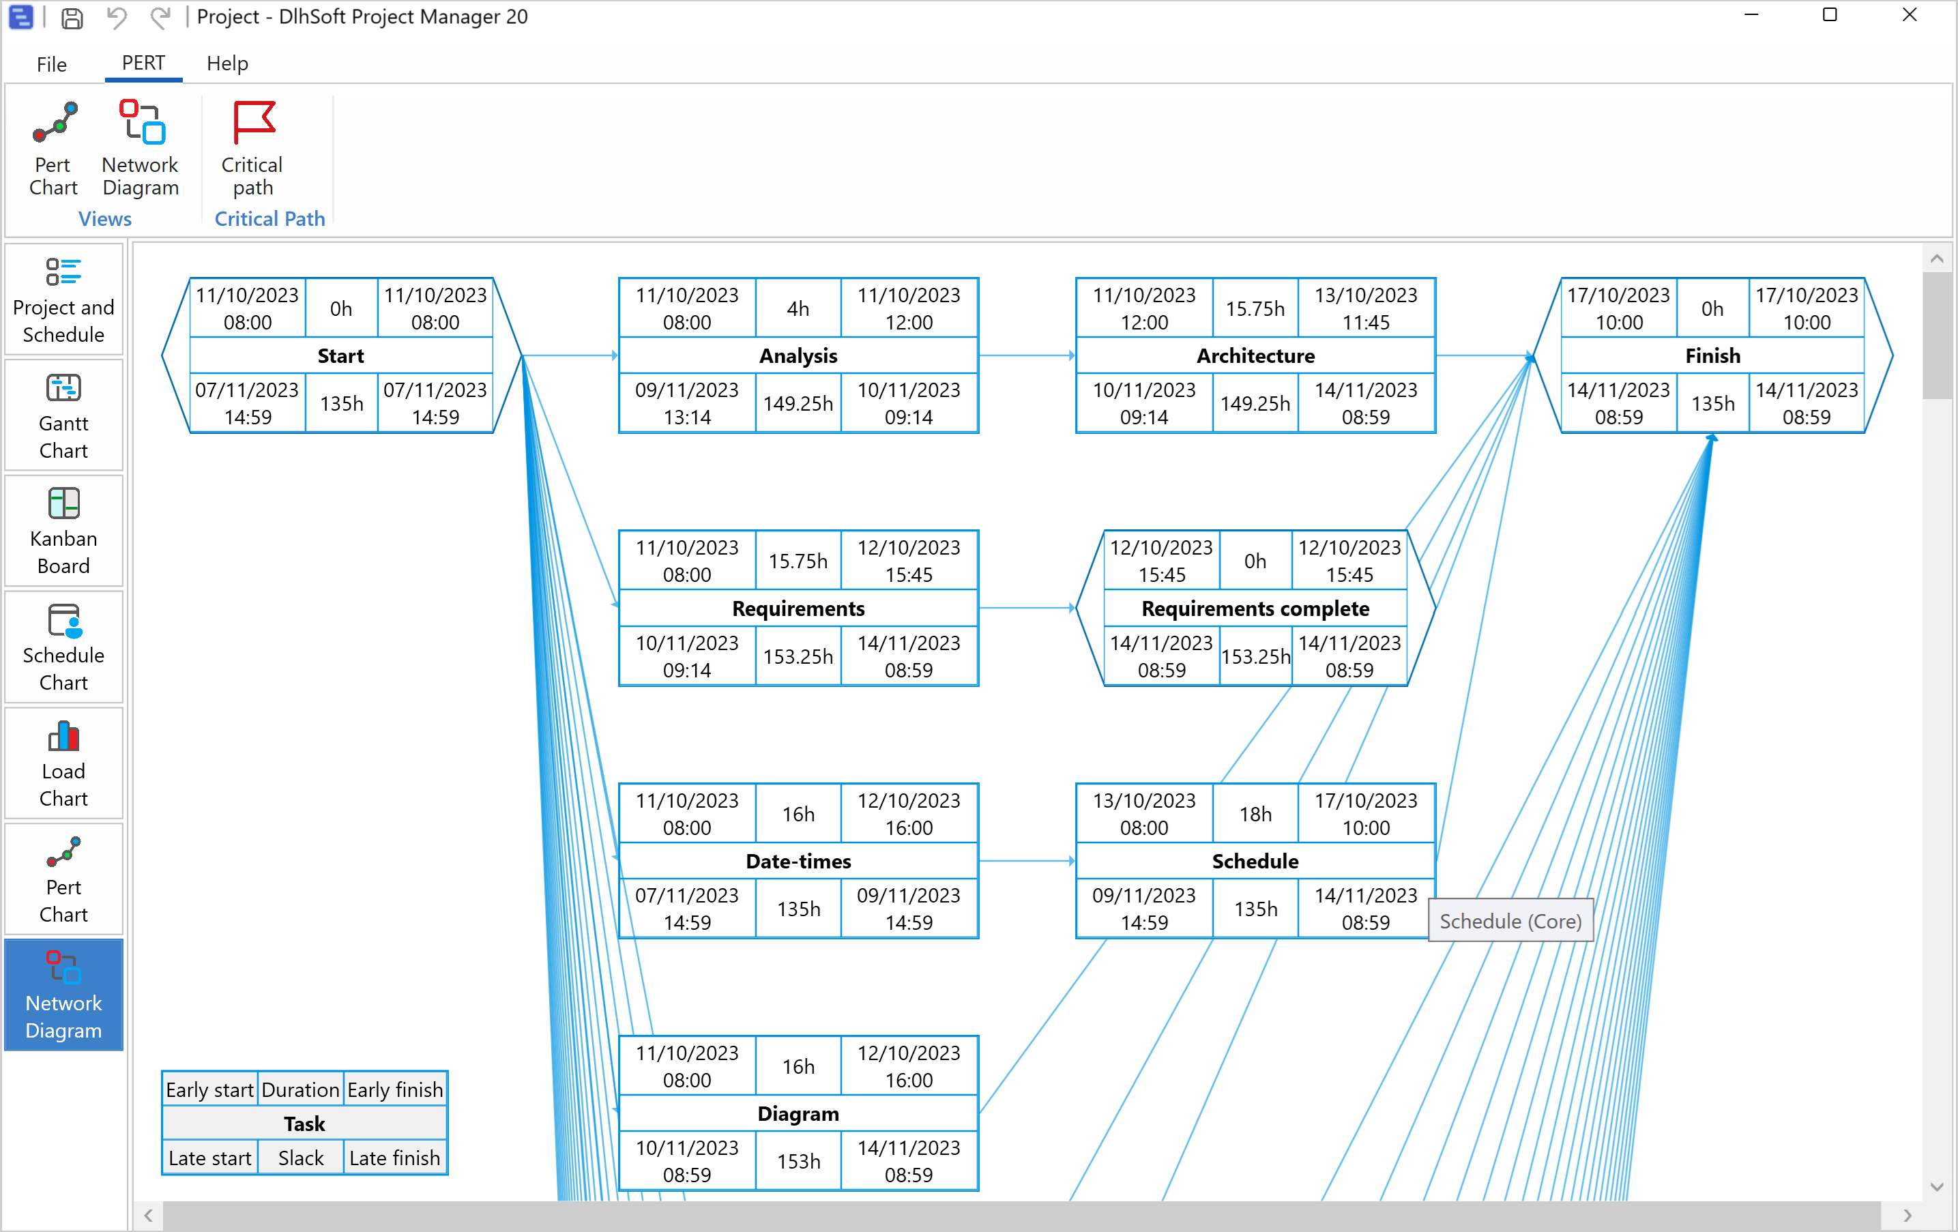Screen dimensions: 1958x1232
Task: Toggle Network Diagram selection in sidebar
Action: tap(63, 995)
